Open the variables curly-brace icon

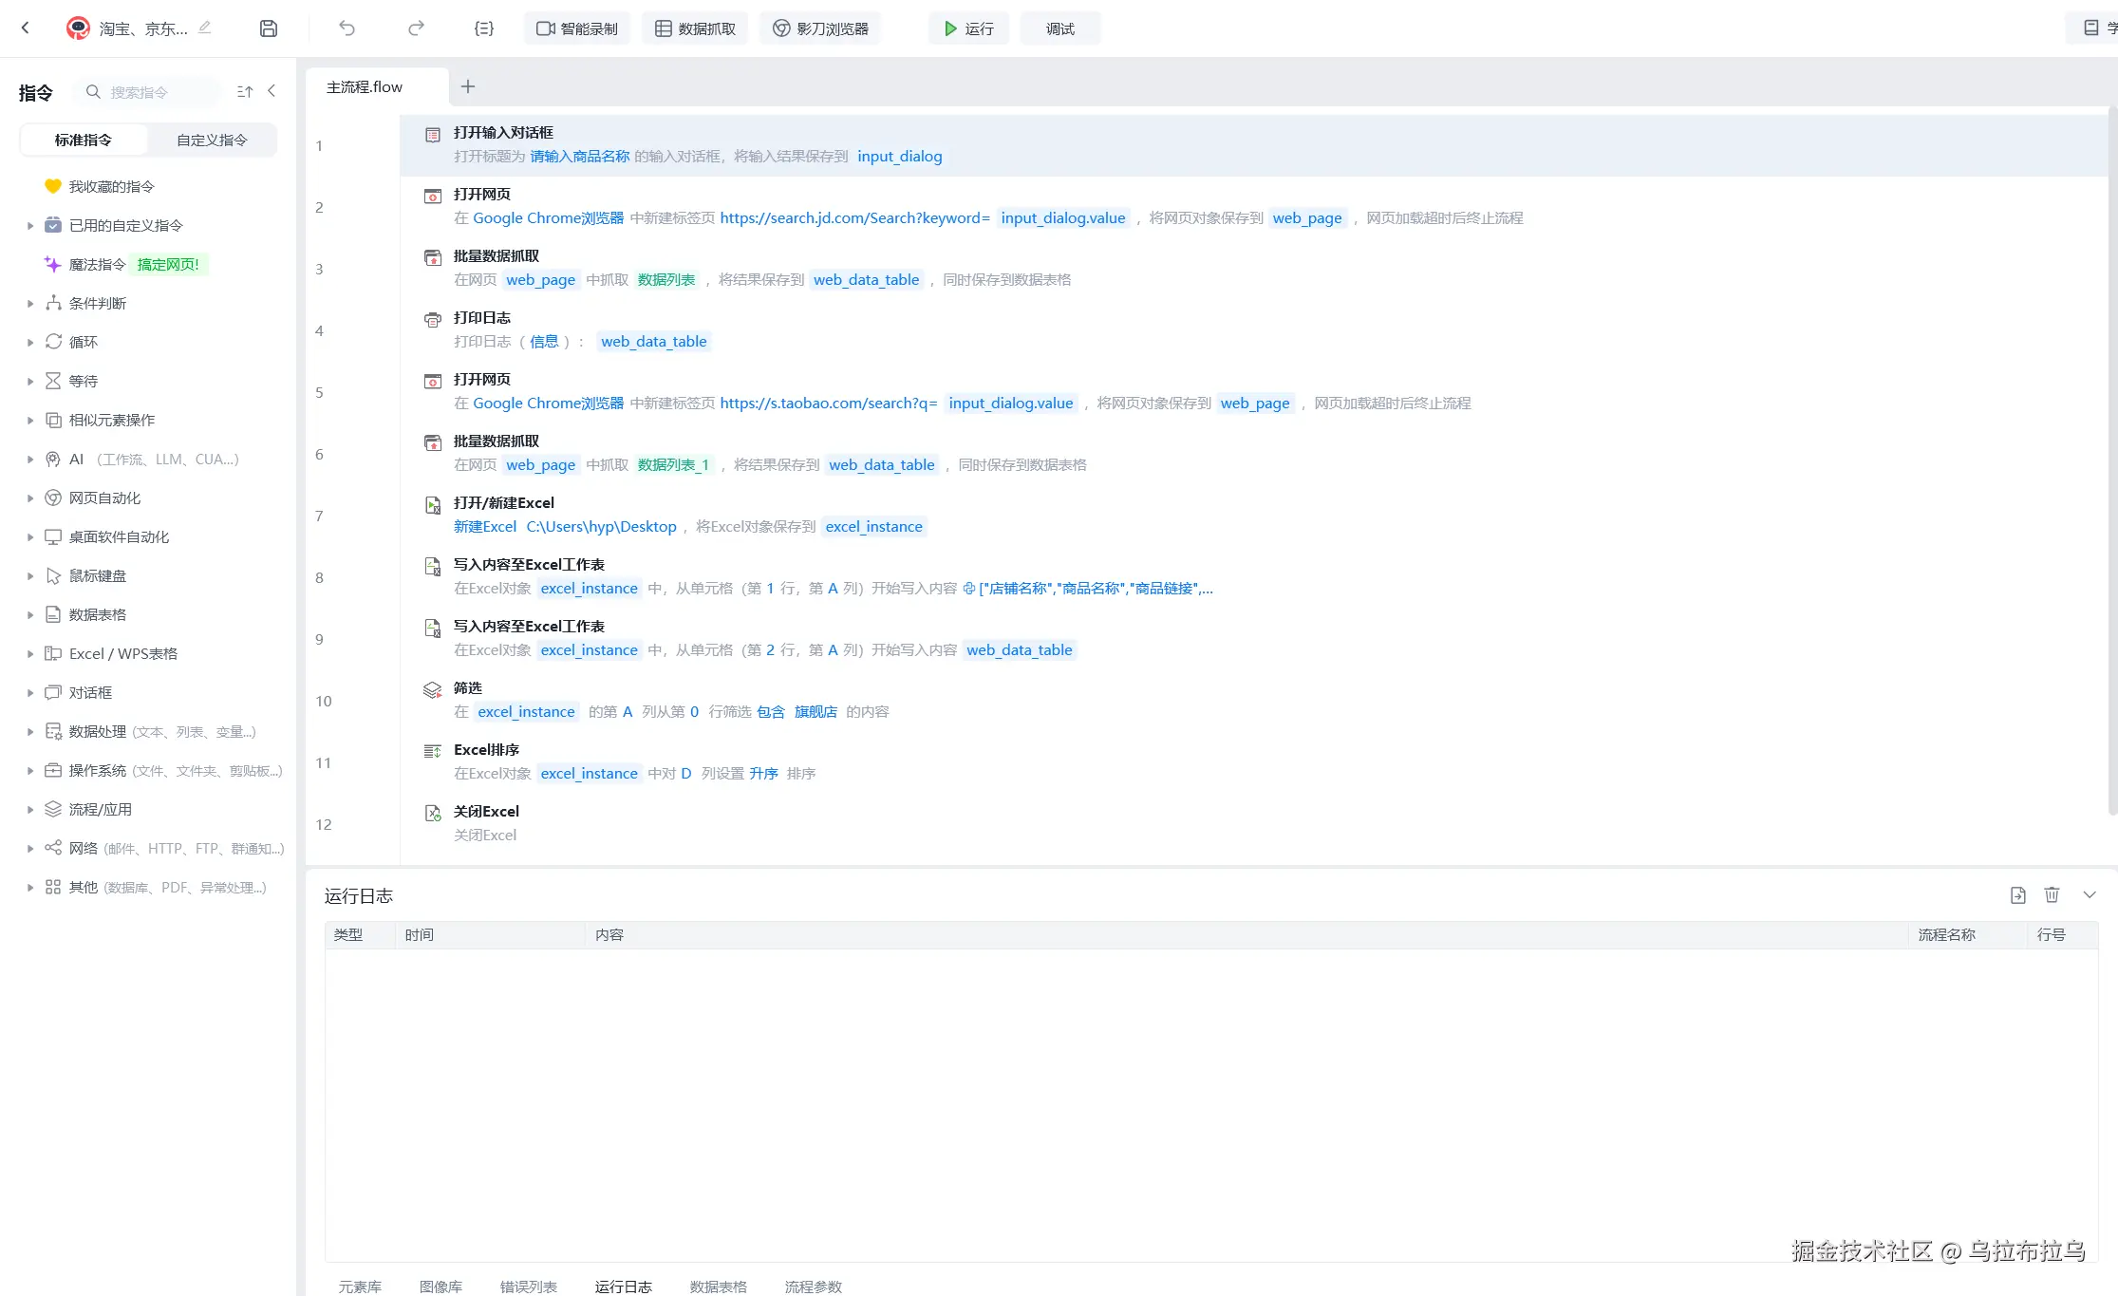tap(484, 28)
